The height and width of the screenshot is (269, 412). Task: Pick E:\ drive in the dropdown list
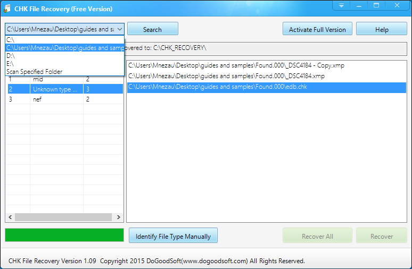[x=64, y=63]
